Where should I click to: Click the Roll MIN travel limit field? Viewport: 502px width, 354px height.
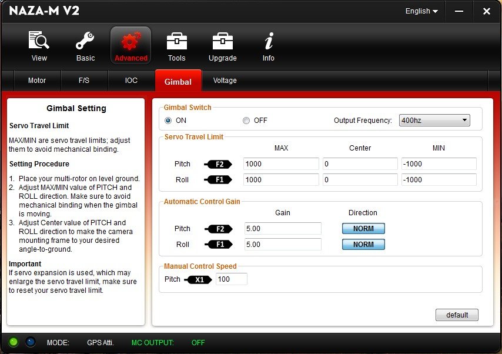tap(439, 180)
